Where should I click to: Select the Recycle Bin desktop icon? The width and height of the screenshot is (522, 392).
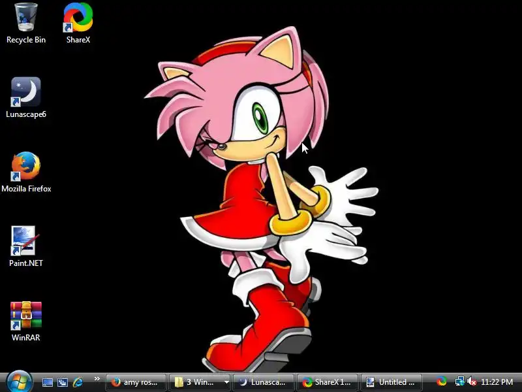click(25, 23)
